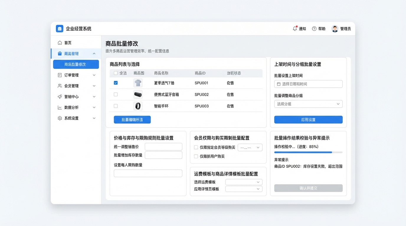Click the home icon in sidebar
Image resolution: width=406 pixels, height=226 pixels.
[x=60, y=43]
